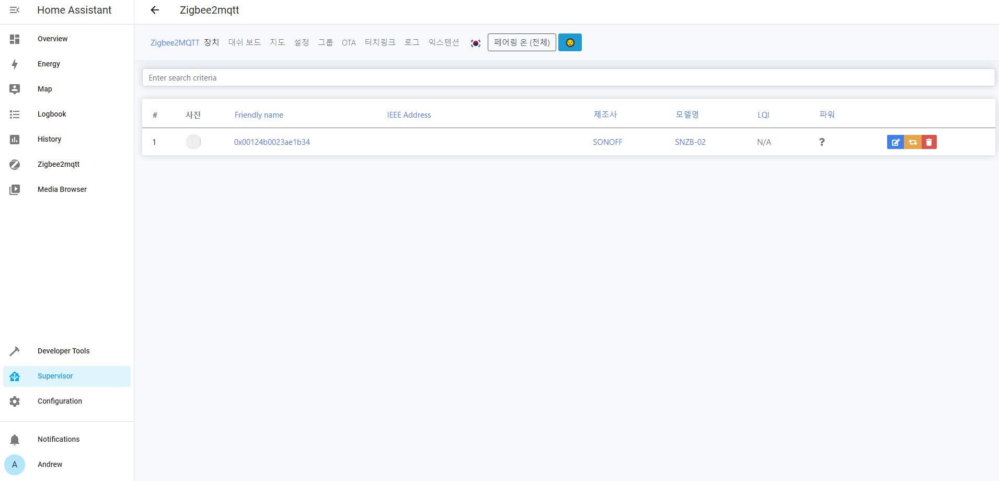
Task: Switch to the 로그 tab
Action: [x=412, y=42]
